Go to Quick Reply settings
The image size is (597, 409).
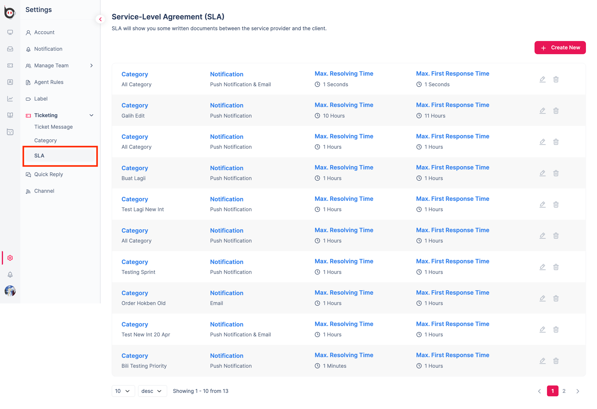(x=48, y=174)
